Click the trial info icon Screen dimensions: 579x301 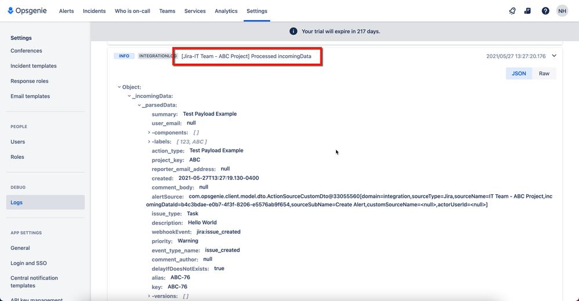pos(293,31)
